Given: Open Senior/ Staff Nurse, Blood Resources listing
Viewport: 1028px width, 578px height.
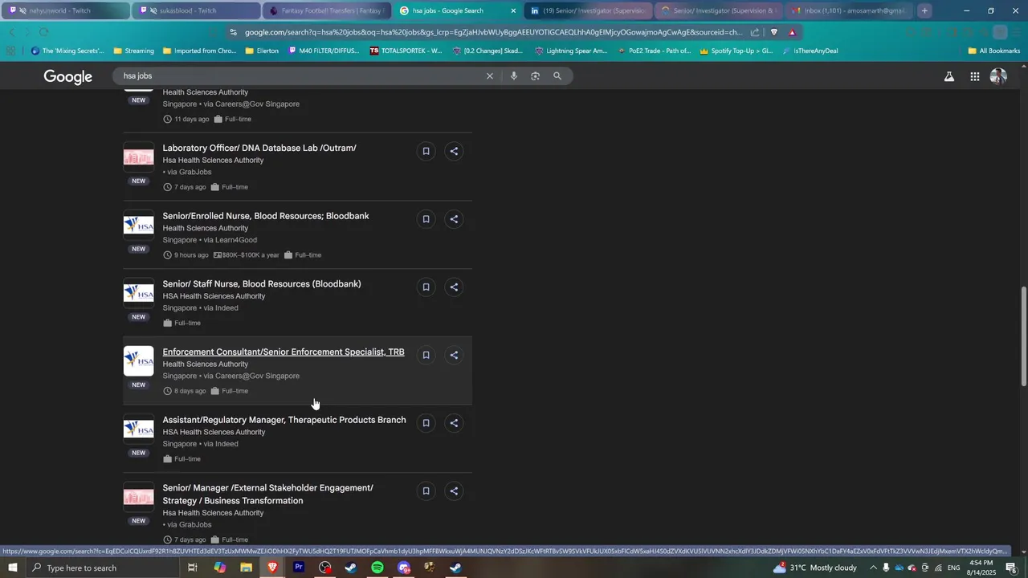Looking at the screenshot, I should pyautogui.click(x=262, y=284).
